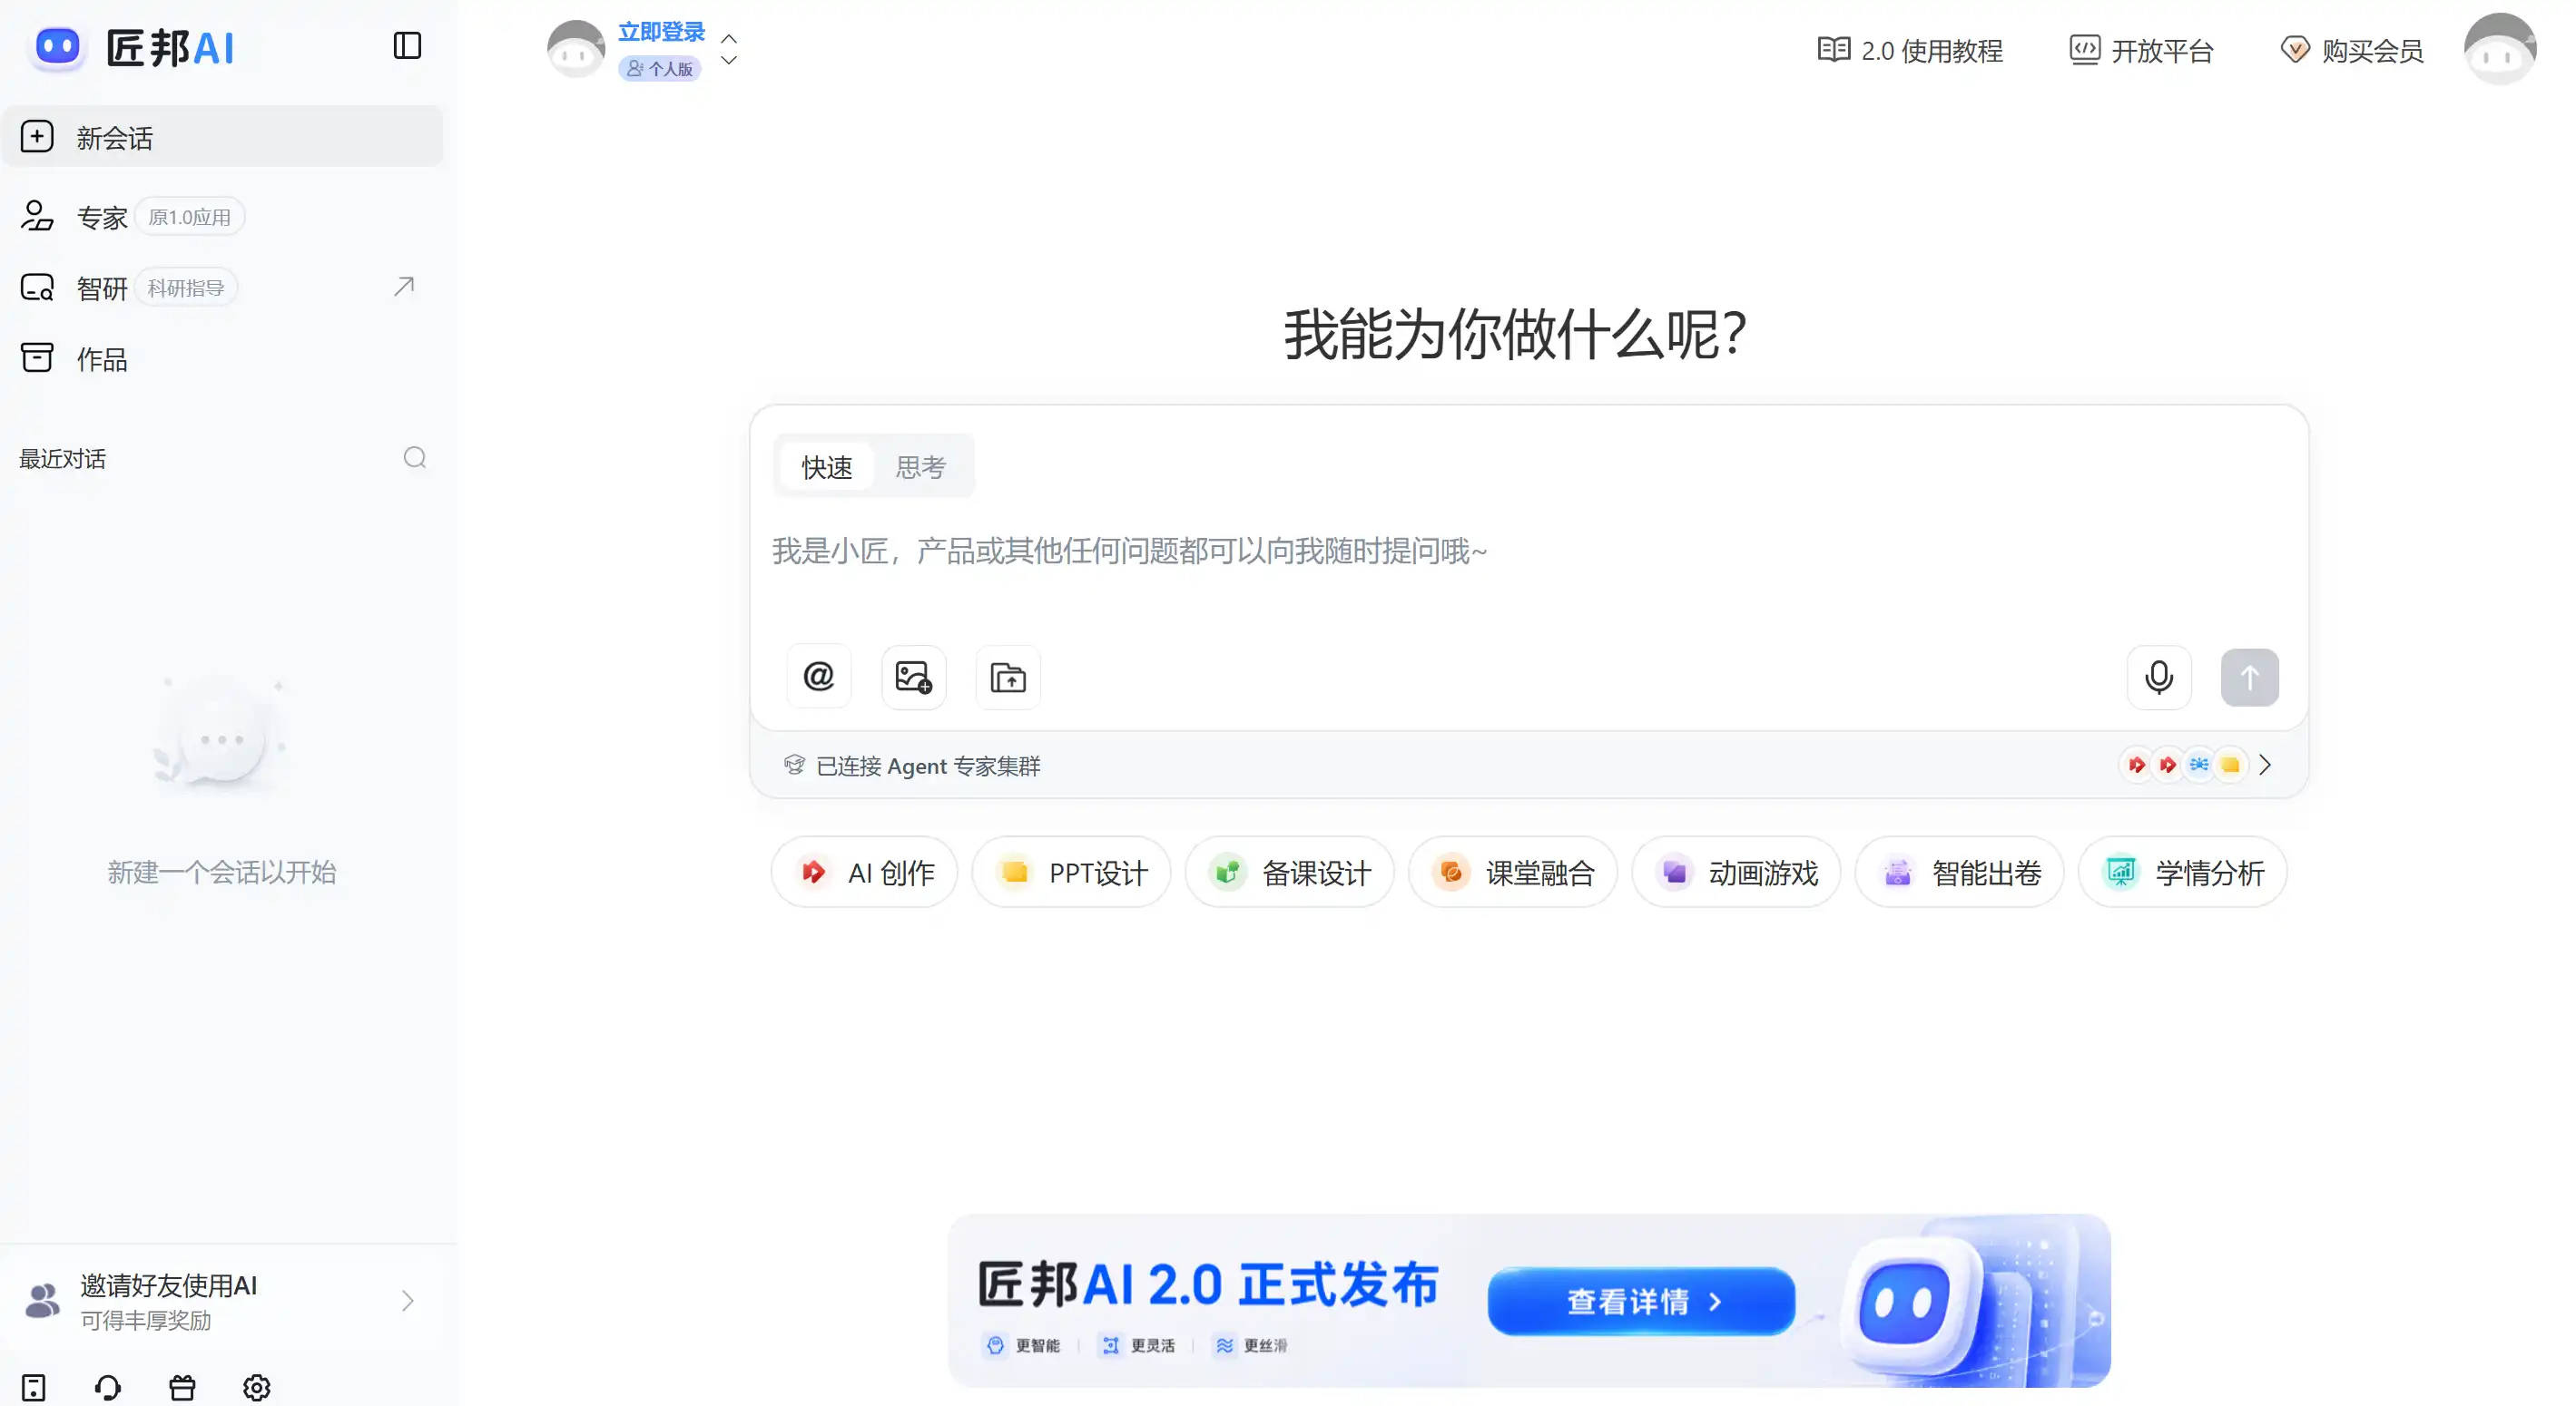Click the Agent cluster icon group

(2182, 766)
